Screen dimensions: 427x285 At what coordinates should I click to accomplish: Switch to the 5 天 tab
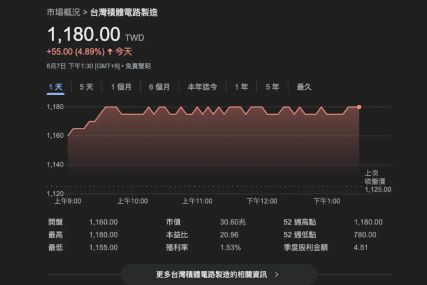tap(86, 87)
